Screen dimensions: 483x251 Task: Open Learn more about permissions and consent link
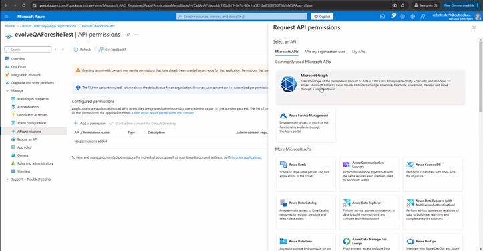point(163,113)
